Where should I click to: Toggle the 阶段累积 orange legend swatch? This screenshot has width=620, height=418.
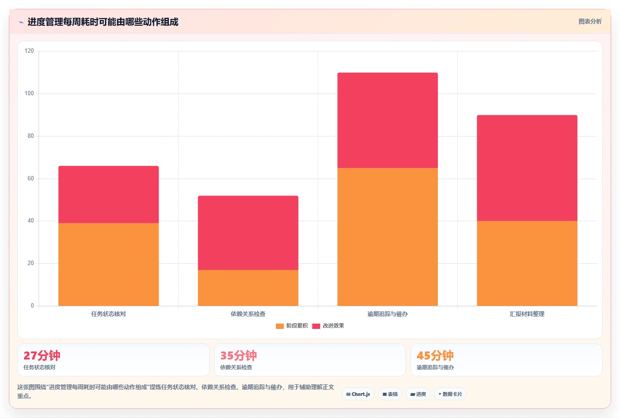click(x=280, y=326)
